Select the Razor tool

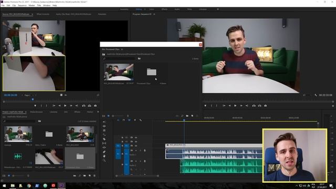point(104,139)
